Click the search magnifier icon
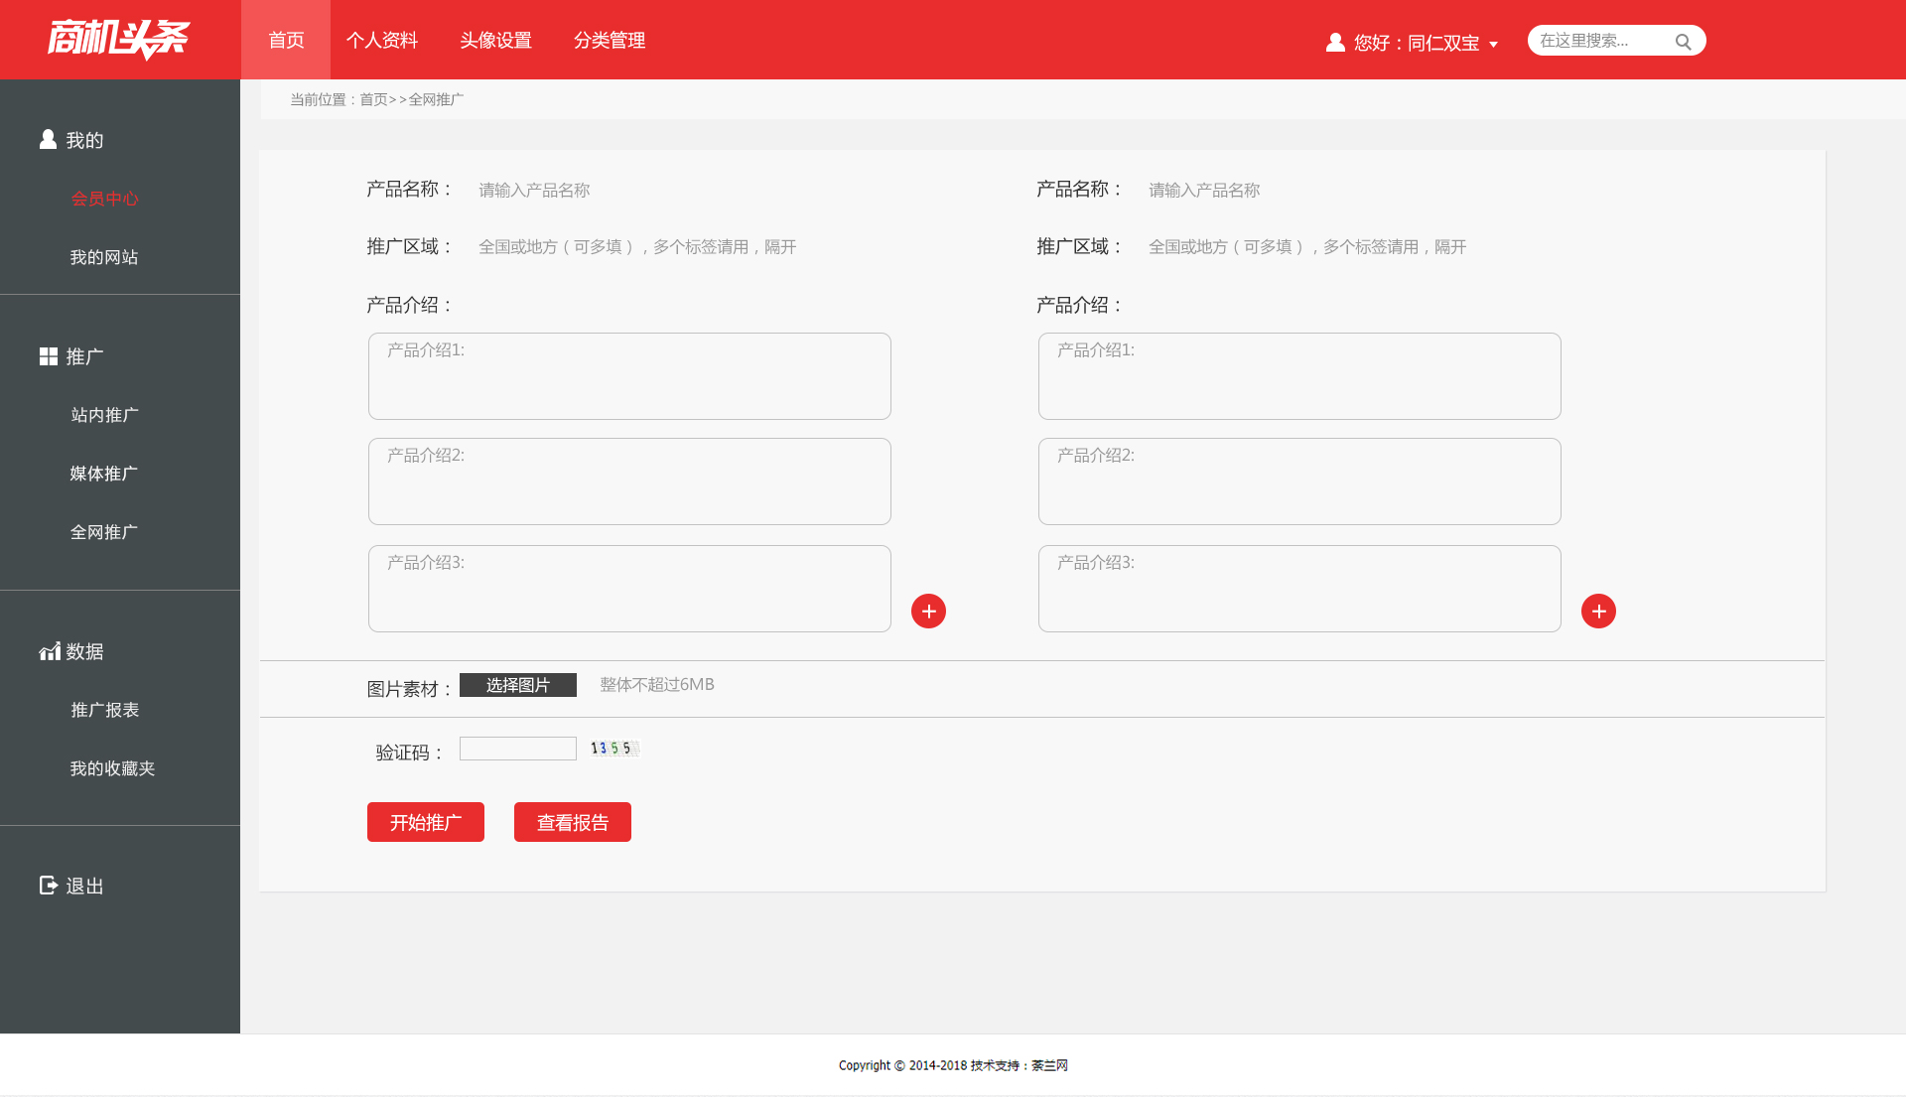 [1683, 42]
